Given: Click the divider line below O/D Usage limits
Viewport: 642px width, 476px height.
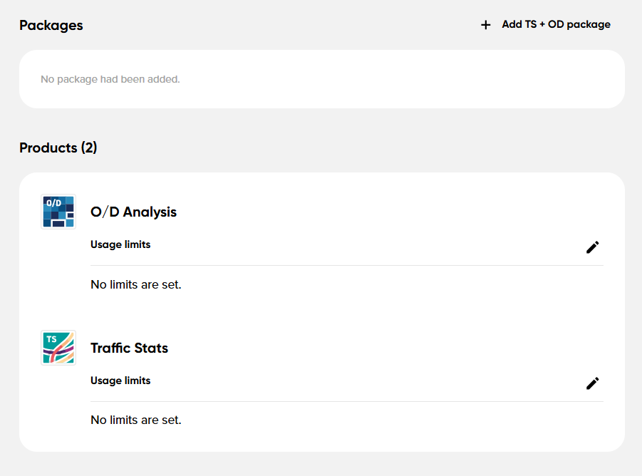Looking at the screenshot, I should [347, 265].
